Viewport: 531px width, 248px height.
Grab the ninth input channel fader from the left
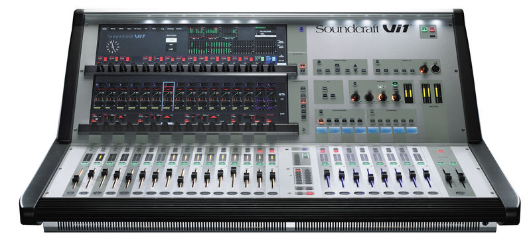pyautogui.click(x=181, y=180)
